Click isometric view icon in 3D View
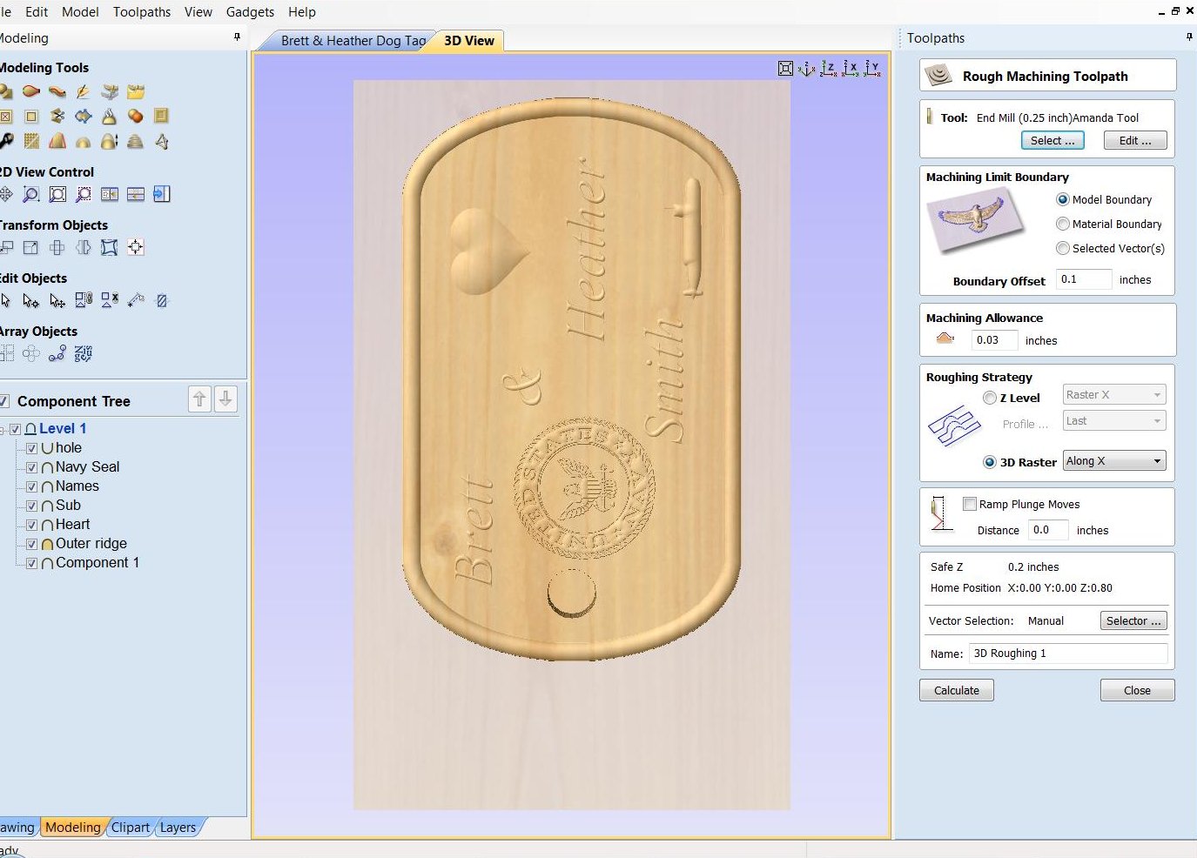 (x=807, y=69)
